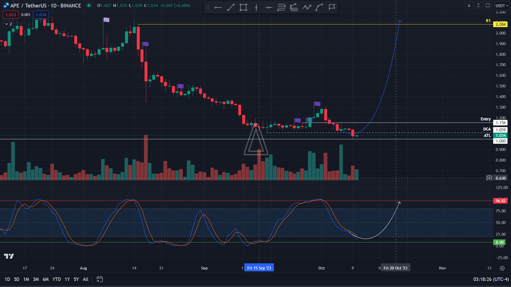Select the rectangle drawing tool
The width and height of the screenshot is (511, 287).
[x=243, y=7]
